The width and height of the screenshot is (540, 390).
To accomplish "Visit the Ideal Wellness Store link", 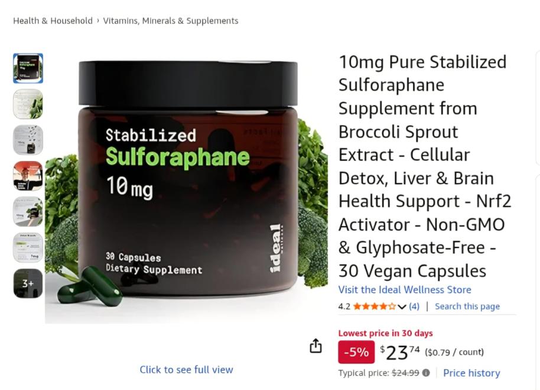I will [405, 289].
